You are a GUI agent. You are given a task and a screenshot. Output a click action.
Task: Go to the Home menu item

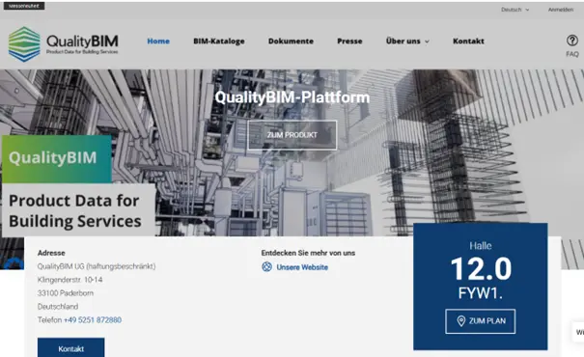pos(158,41)
